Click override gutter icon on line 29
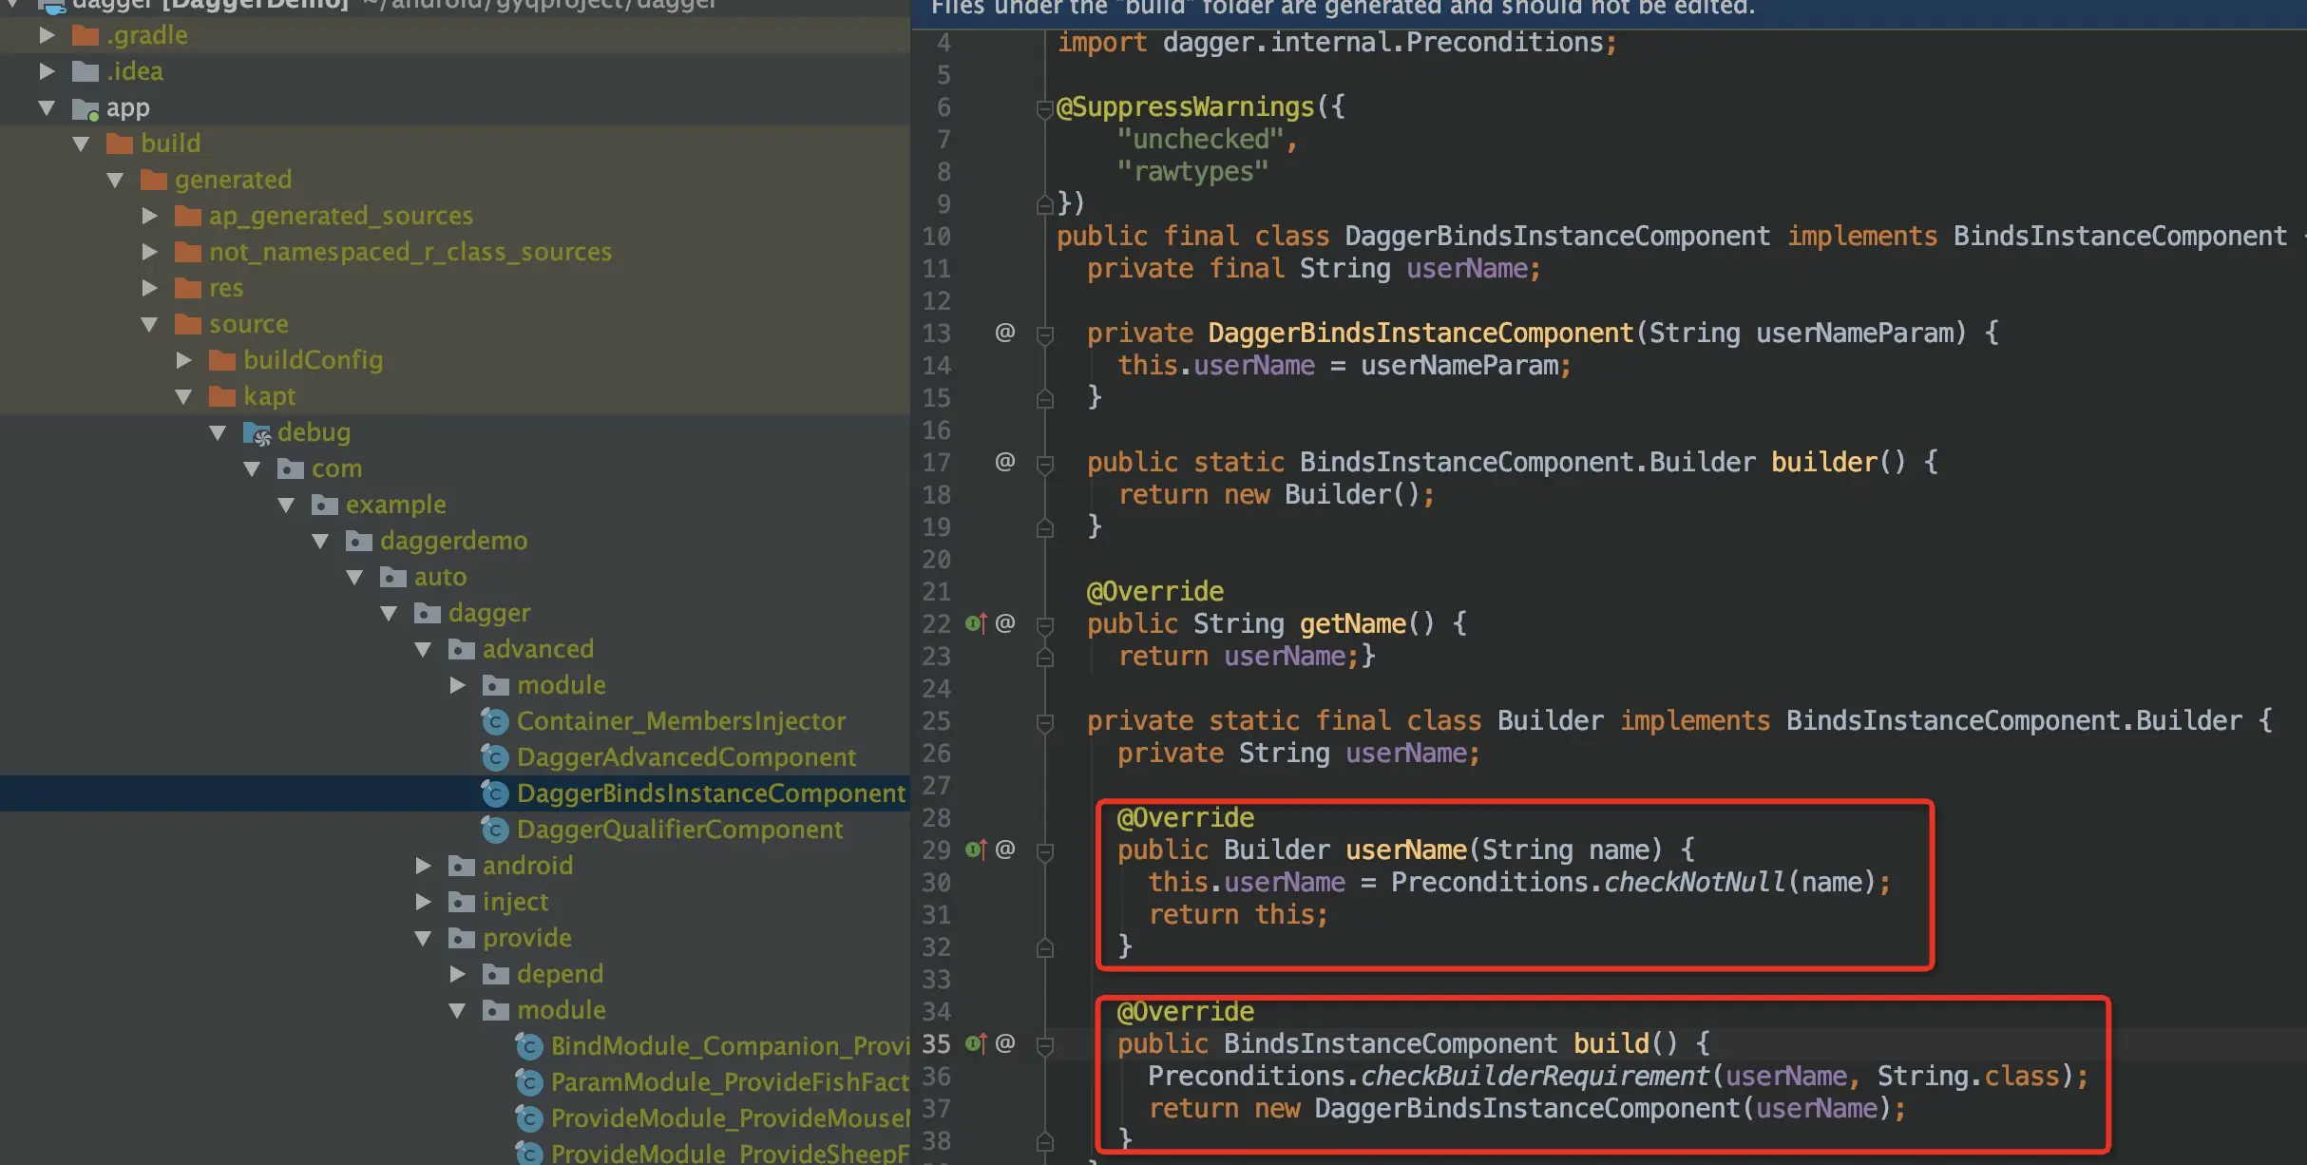Screen dimensions: 2307x1165 click(x=976, y=850)
